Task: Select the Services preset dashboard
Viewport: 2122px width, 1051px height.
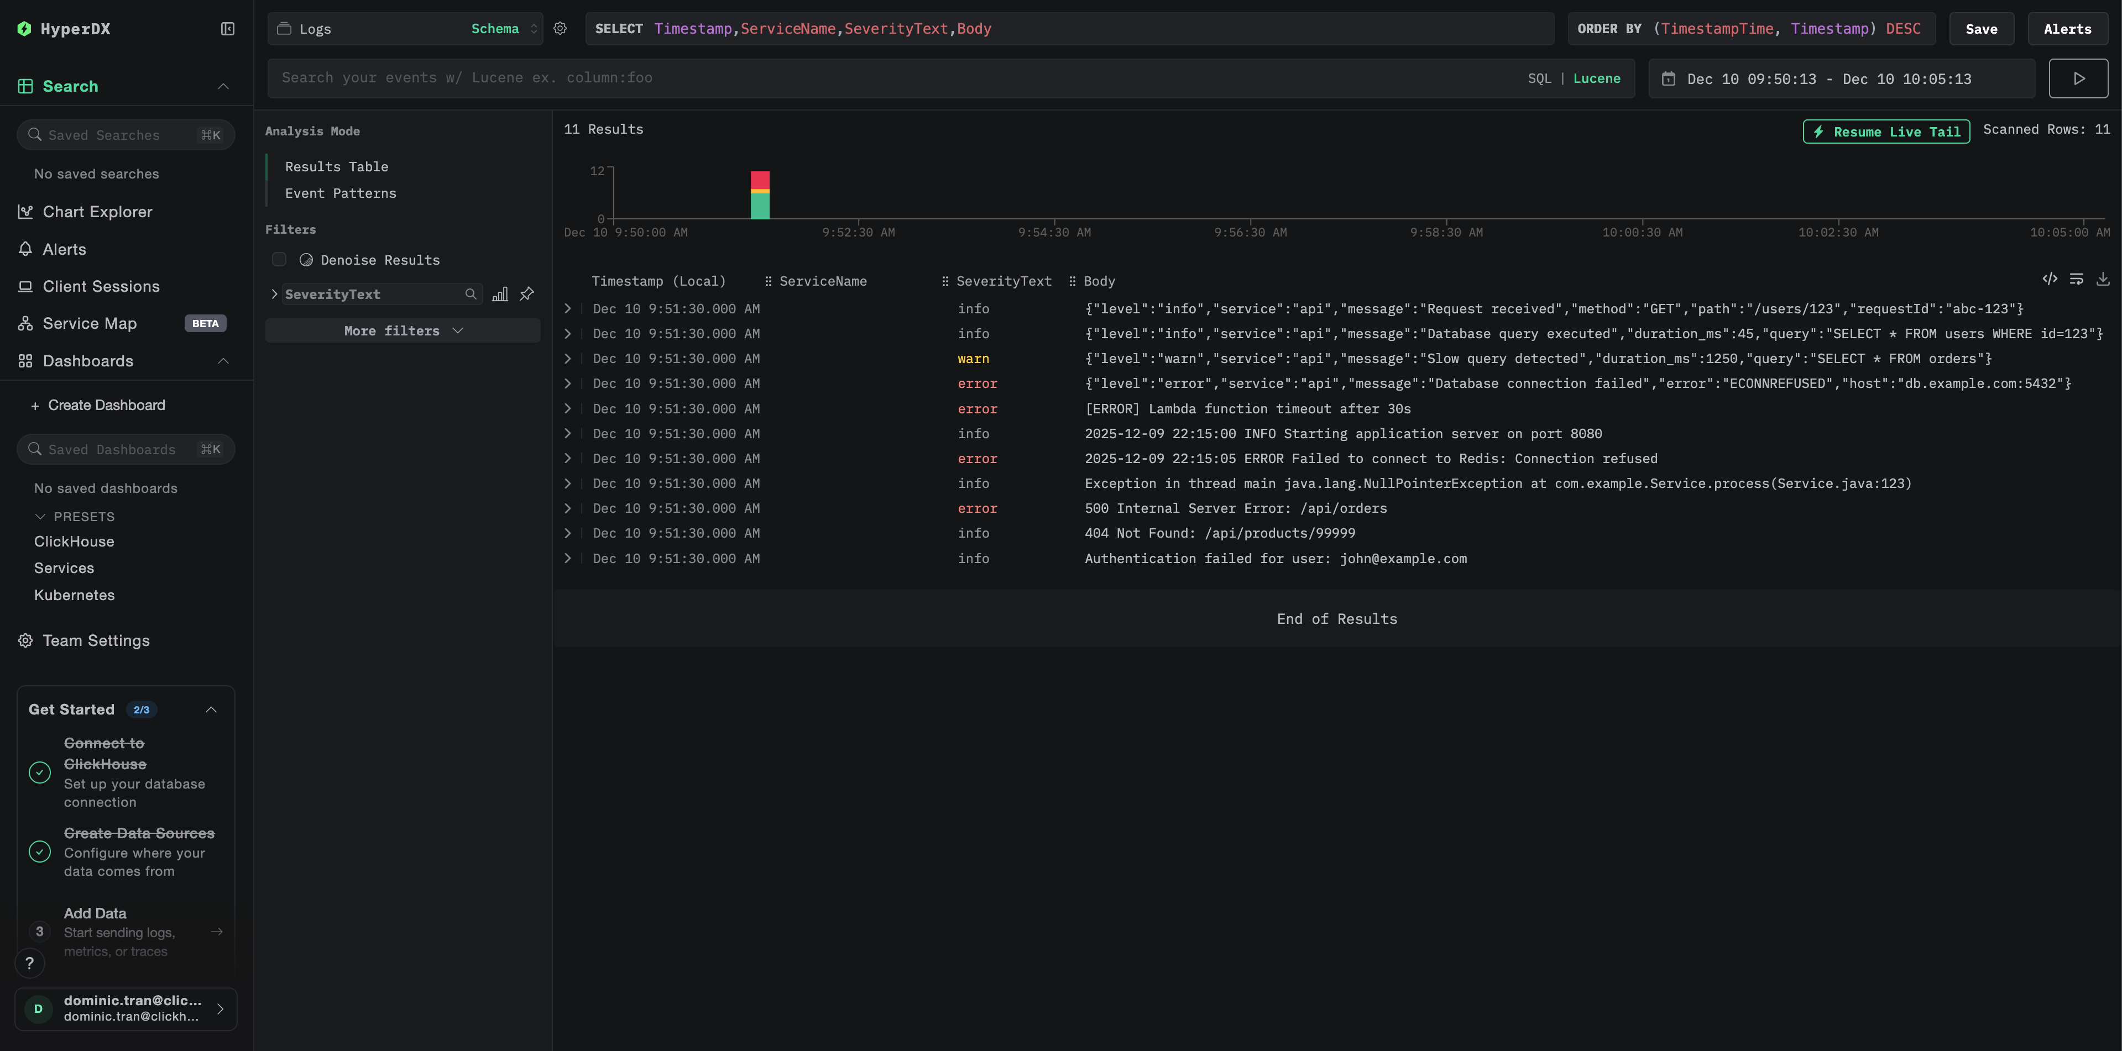Action: point(64,568)
